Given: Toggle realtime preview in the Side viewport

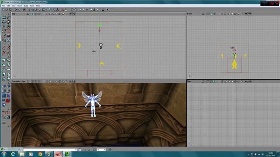Looking at the screenshot, I should [203, 82].
